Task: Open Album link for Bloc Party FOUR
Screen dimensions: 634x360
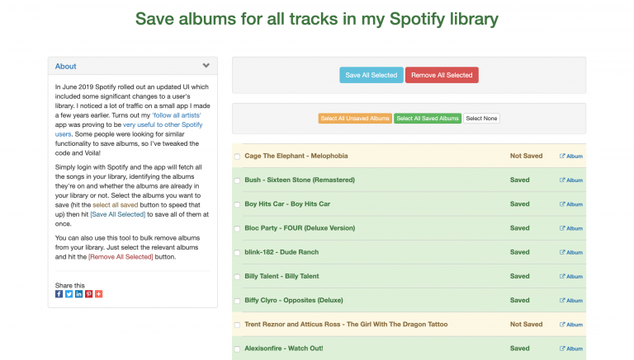Action: click(571, 228)
